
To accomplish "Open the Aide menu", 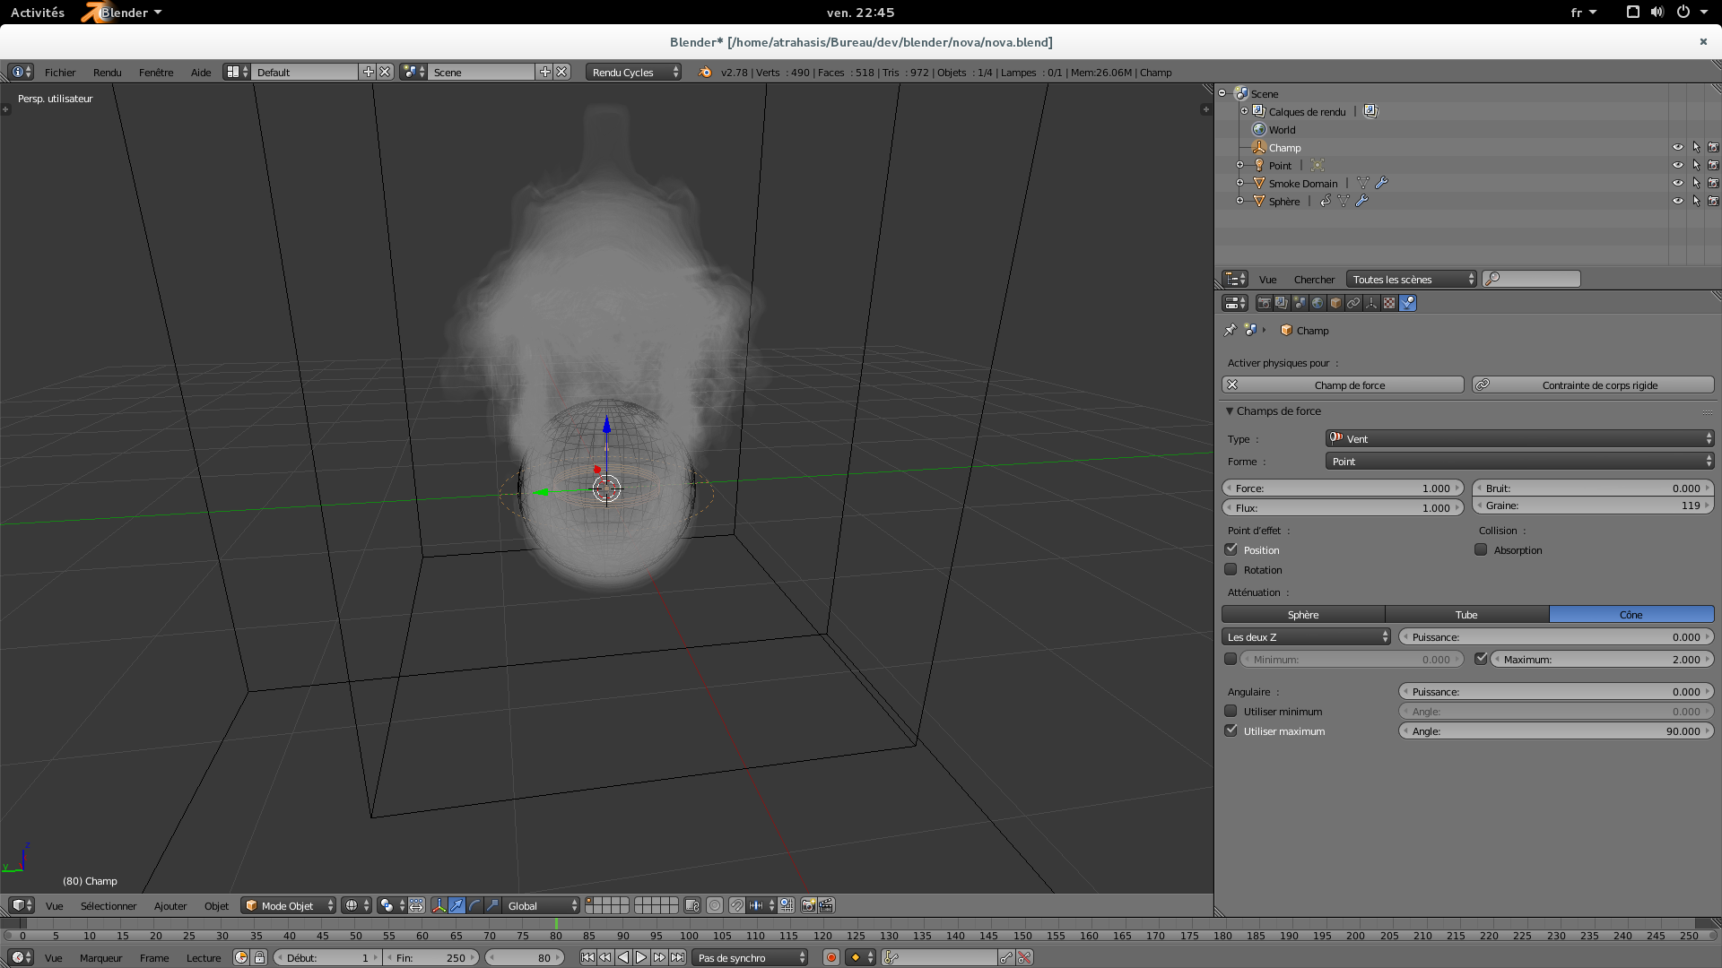I will click(201, 72).
